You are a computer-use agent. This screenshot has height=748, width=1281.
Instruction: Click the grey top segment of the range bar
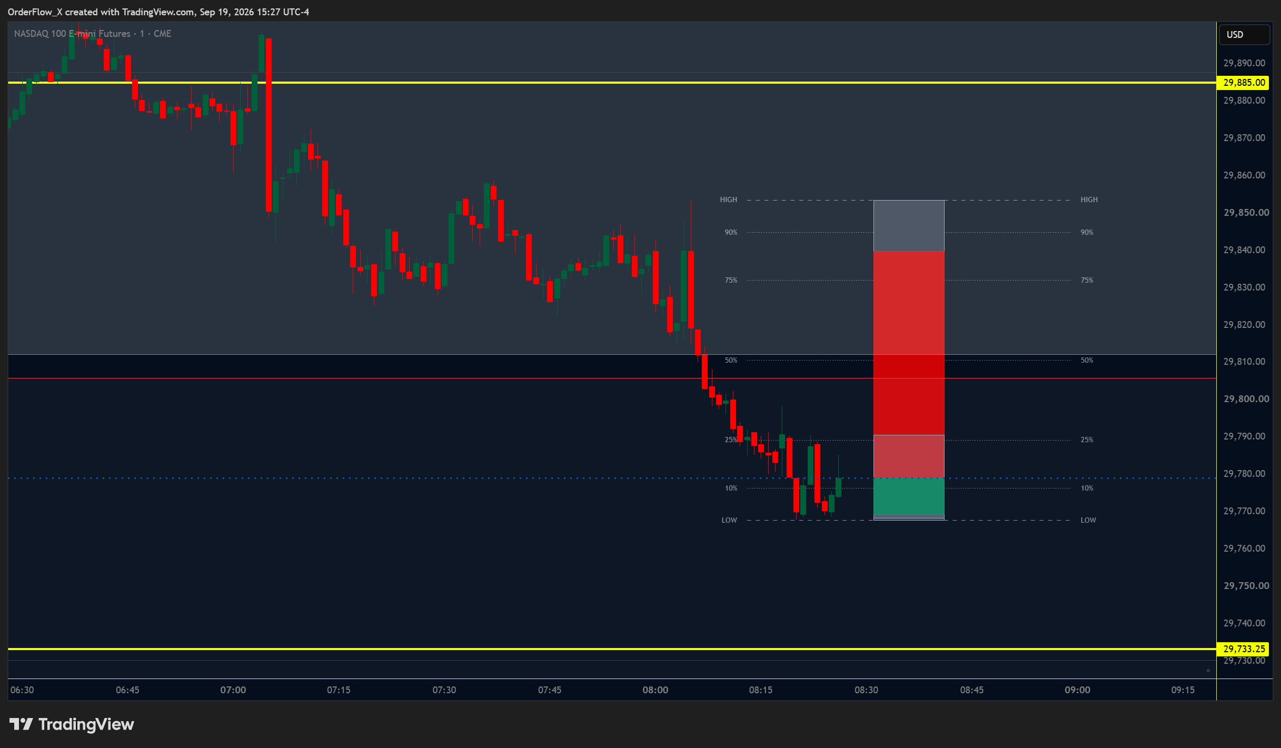coord(909,226)
